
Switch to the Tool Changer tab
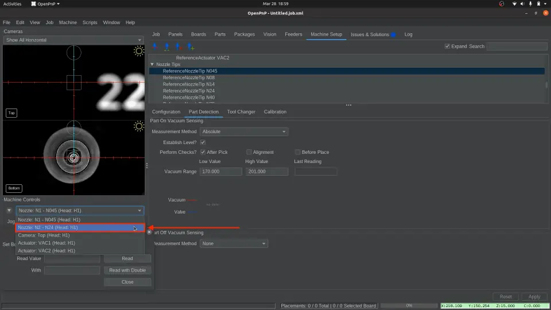(241, 112)
